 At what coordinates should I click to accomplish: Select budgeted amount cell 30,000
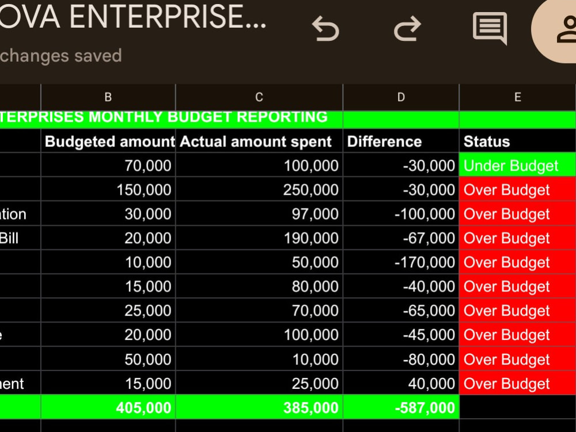pyautogui.click(x=108, y=214)
